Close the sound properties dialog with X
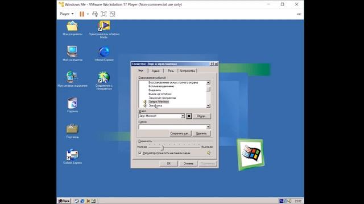364x204 pixels. tap(216, 64)
